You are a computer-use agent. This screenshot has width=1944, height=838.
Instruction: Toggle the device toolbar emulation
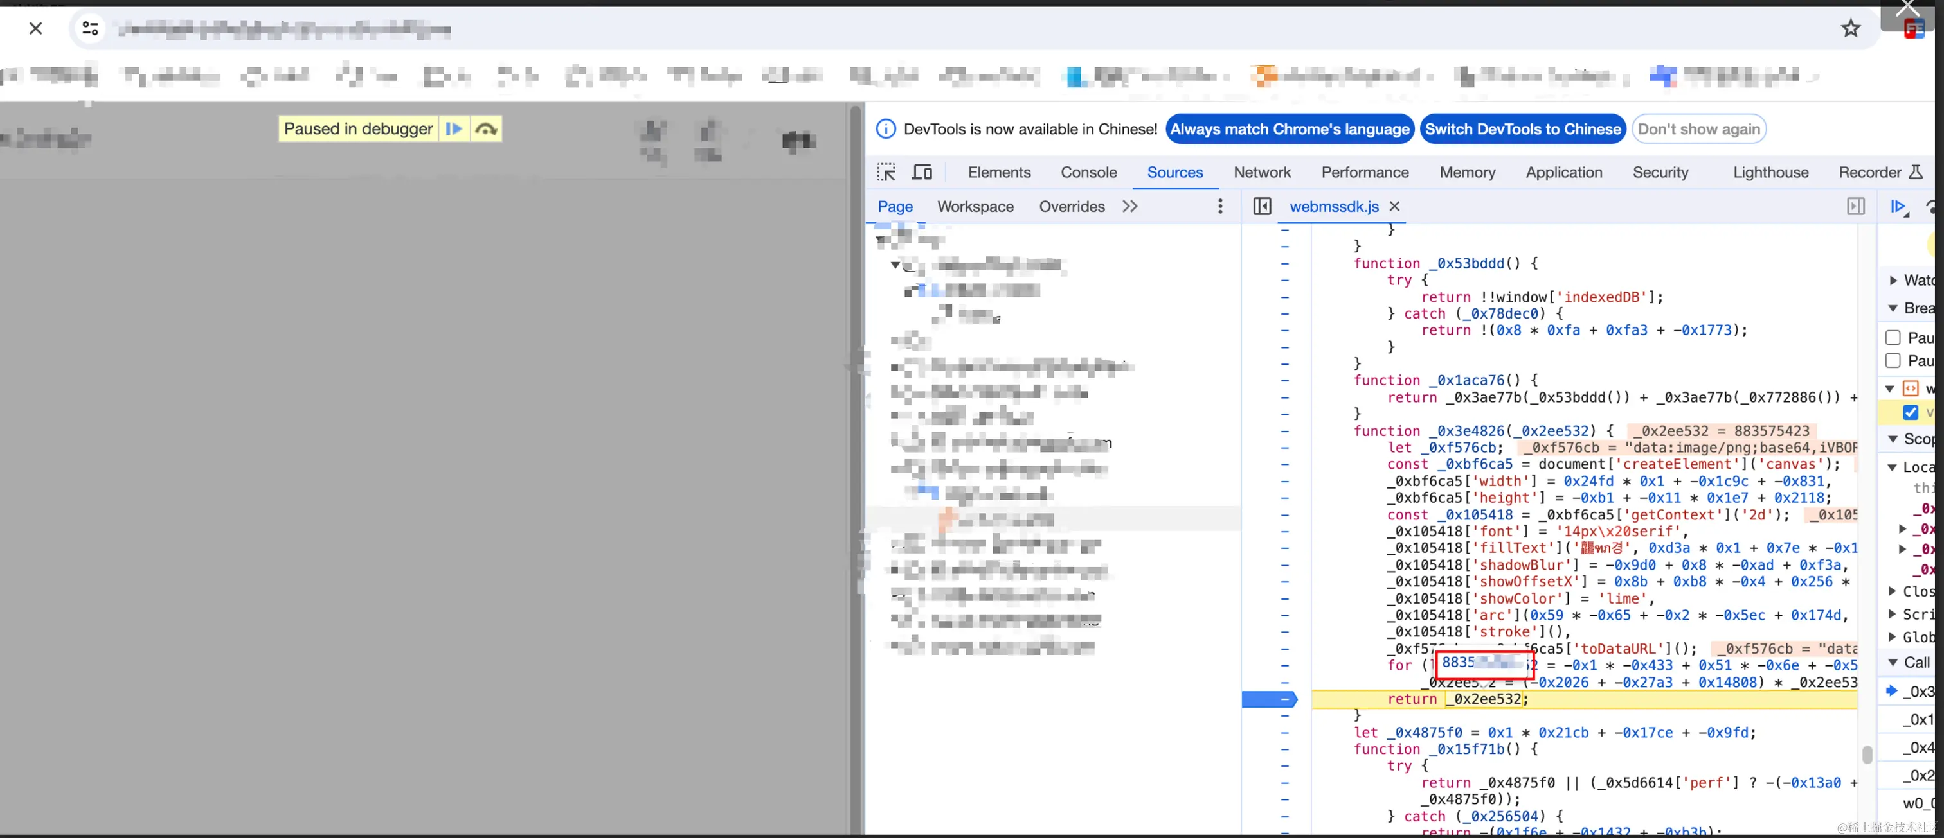(x=923, y=173)
